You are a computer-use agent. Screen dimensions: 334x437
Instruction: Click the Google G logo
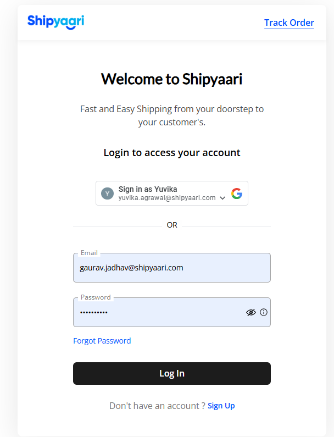237,193
